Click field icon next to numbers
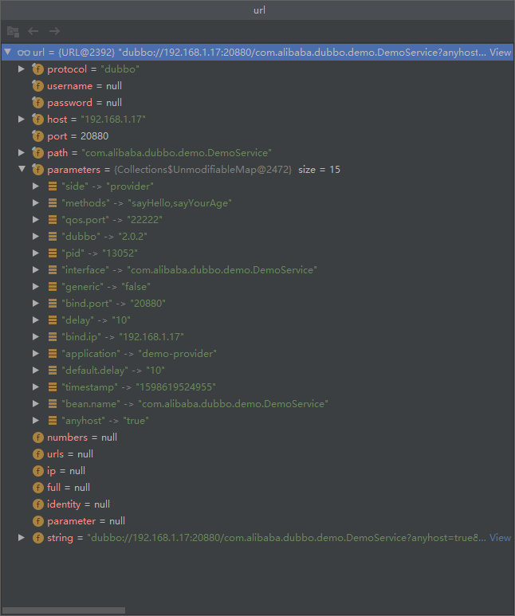This screenshot has width=515, height=616. point(37,437)
